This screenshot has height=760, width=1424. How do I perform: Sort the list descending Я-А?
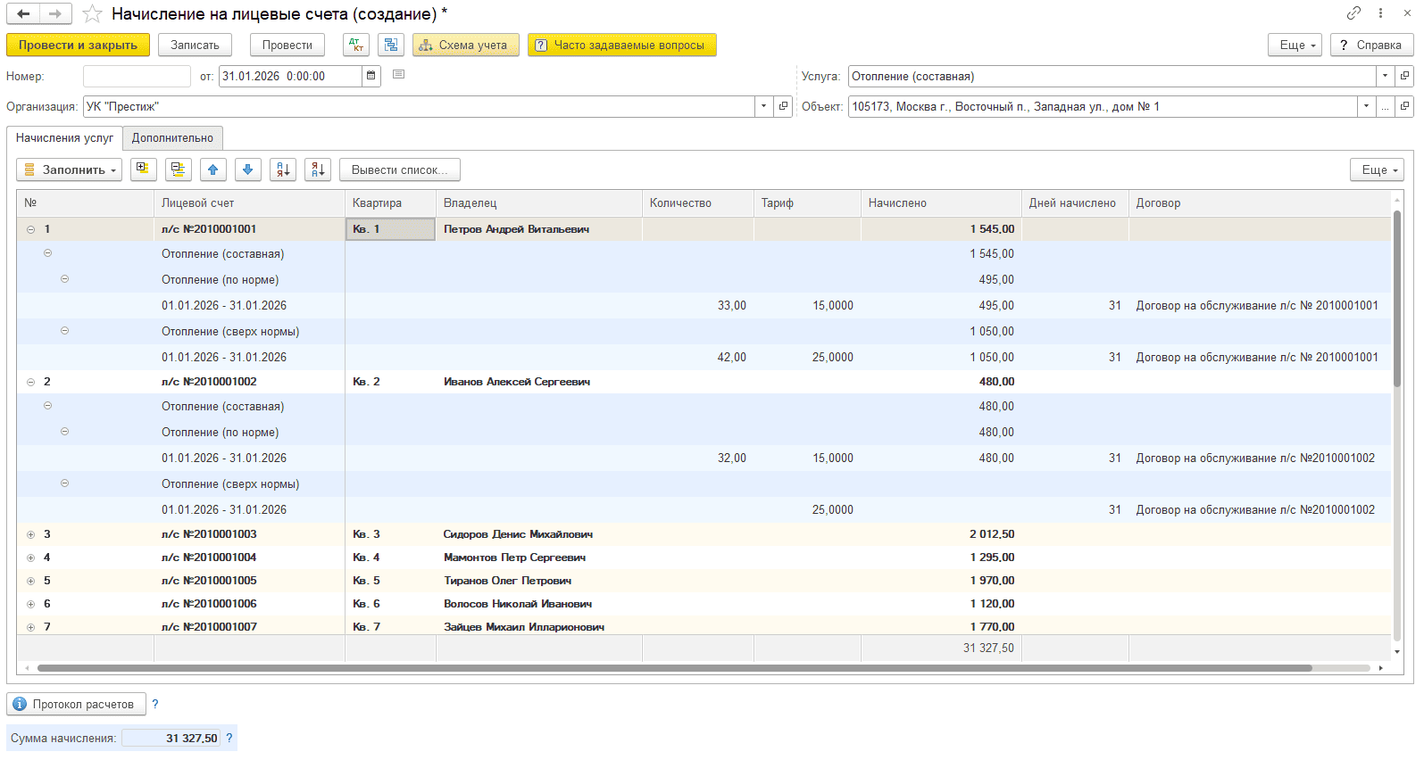coord(318,169)
